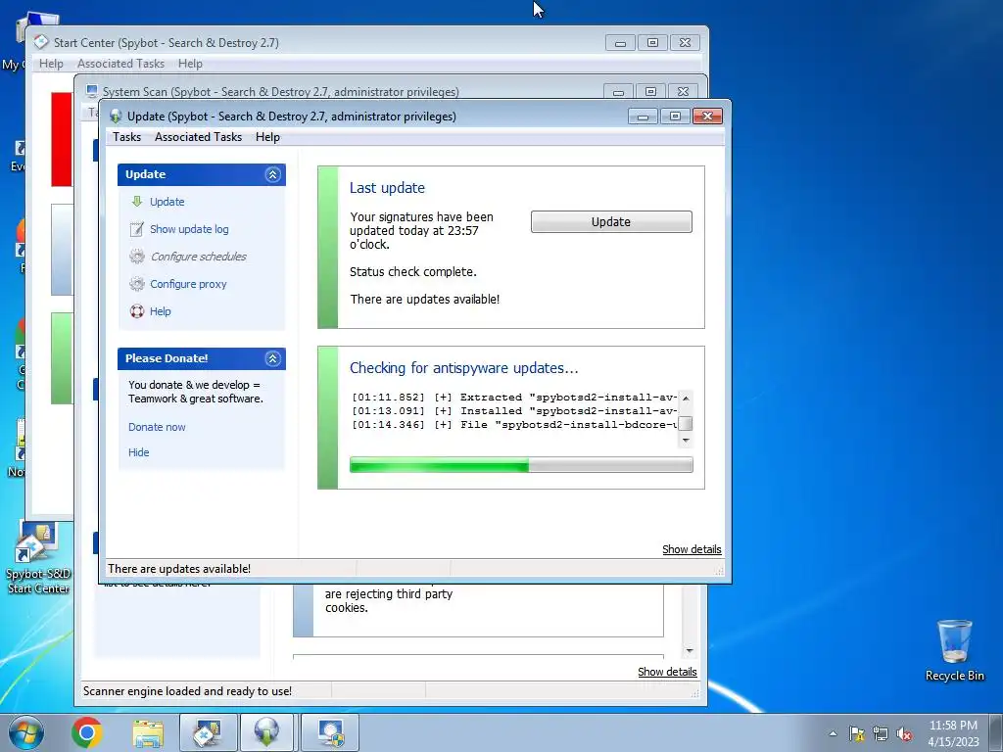Click 'Status check complete.' text
The image size is (1003, 752).
click(413, 272)
